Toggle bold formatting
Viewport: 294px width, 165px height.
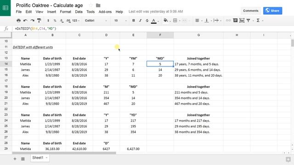point(134,20)
